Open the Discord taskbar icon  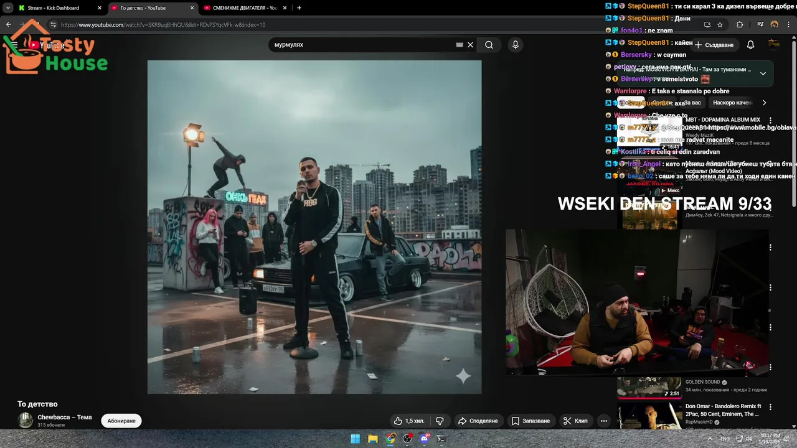424,439
